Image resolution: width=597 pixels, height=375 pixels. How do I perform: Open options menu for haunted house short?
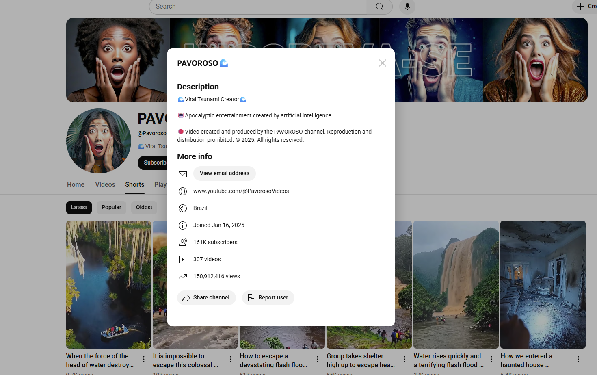tap(578, 359)
